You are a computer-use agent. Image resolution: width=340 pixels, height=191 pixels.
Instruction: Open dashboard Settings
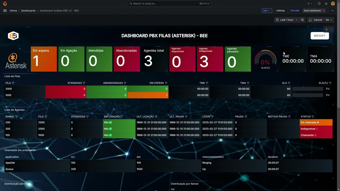click(x=280, y=11)
